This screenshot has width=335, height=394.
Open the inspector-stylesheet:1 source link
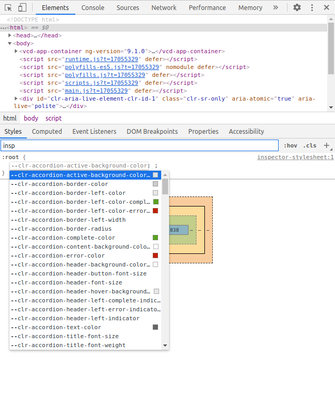(295, 157)
